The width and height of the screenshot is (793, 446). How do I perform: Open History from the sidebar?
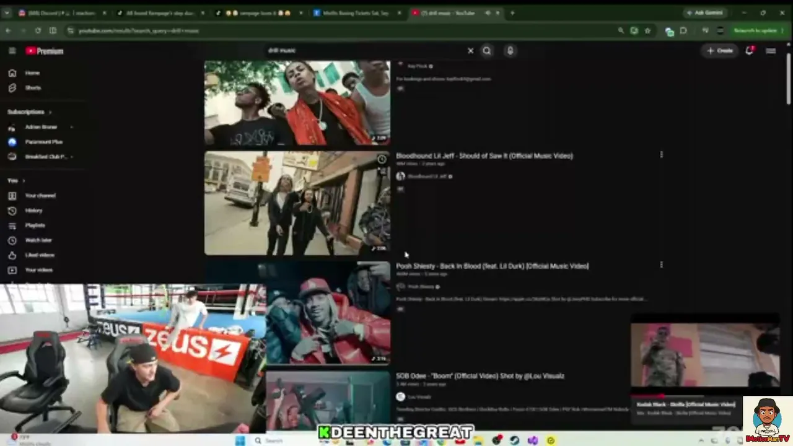(33, 211)
